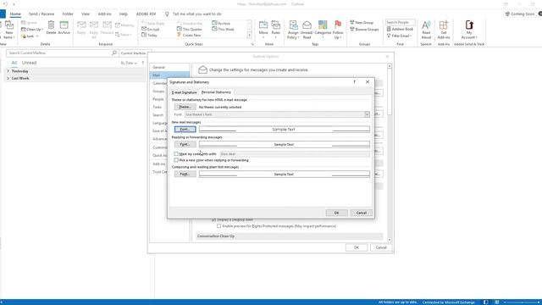
Task: Switch to the E-mail Signature tab
Action: click(x=184, y=92)
